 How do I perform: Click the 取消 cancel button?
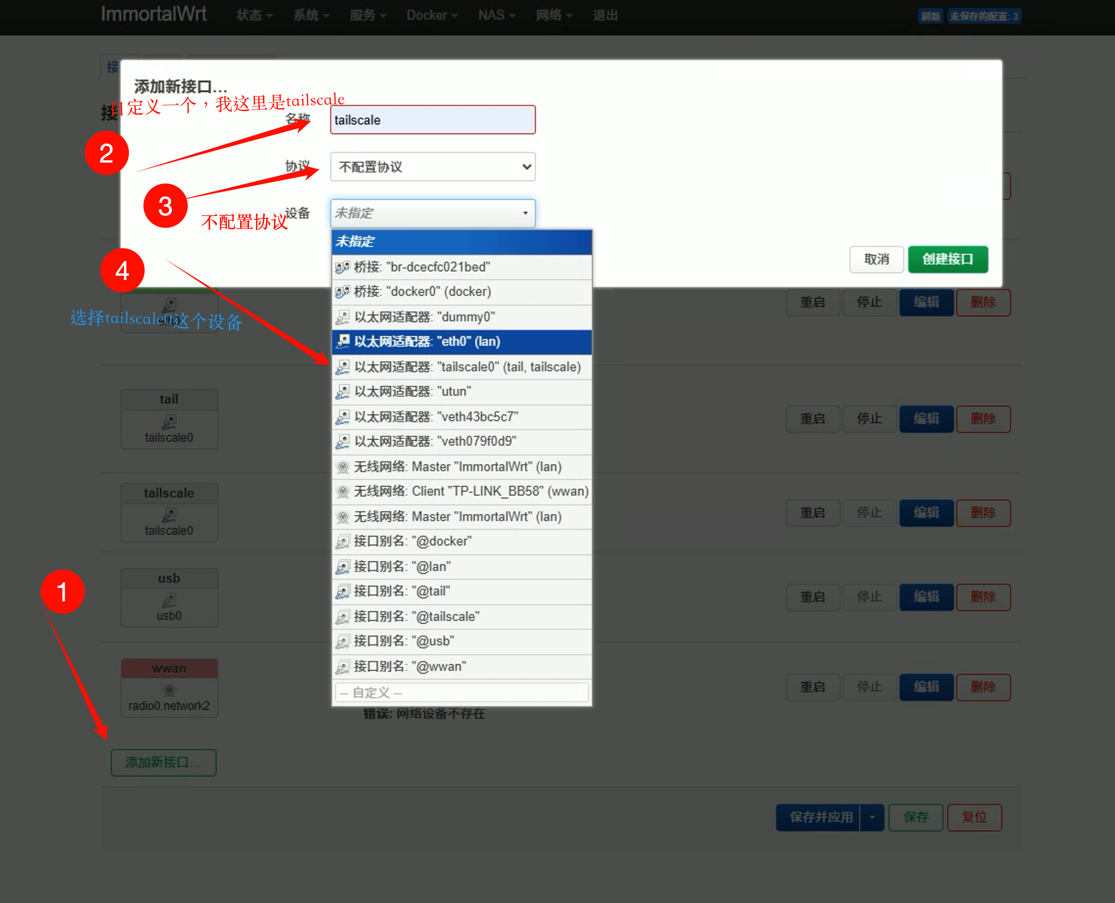(x=876, y=259)
